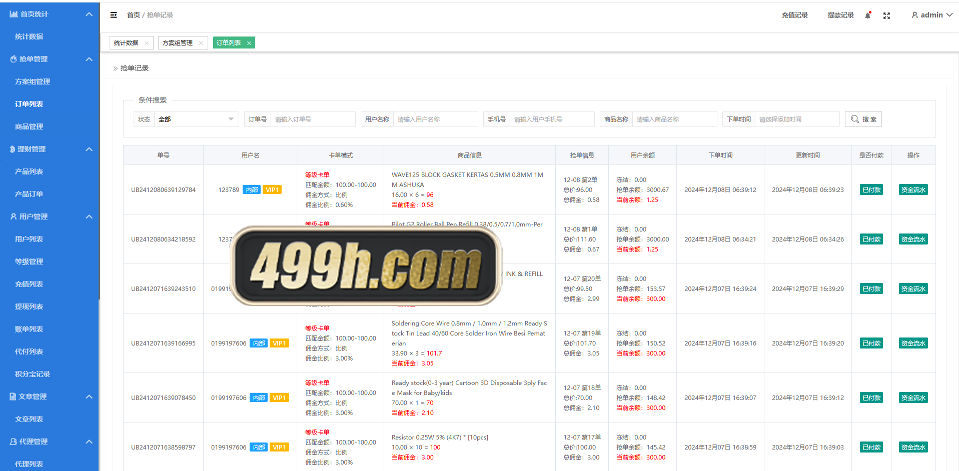Open 统计数据 in the sidebar
Viewport: 959px width, 471px height.
(x=29, y=36)
